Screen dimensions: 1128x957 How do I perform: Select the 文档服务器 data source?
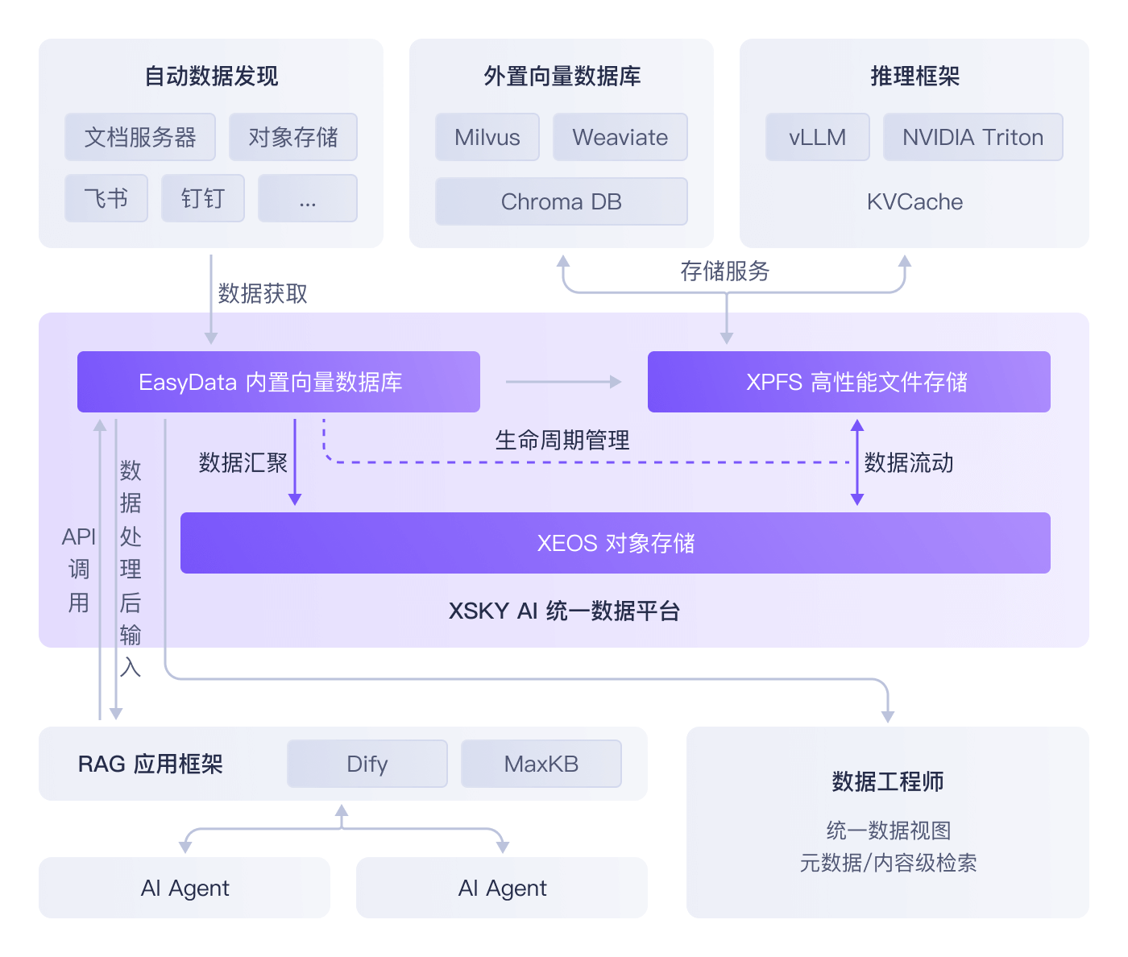coord(139,137)
